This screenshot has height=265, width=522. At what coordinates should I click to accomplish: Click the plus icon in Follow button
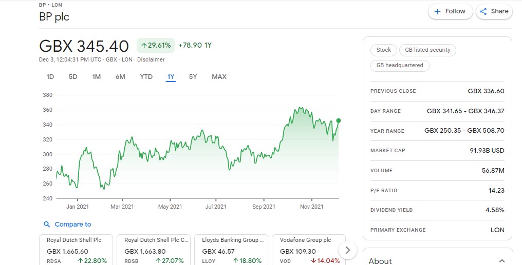click(437, 12)
